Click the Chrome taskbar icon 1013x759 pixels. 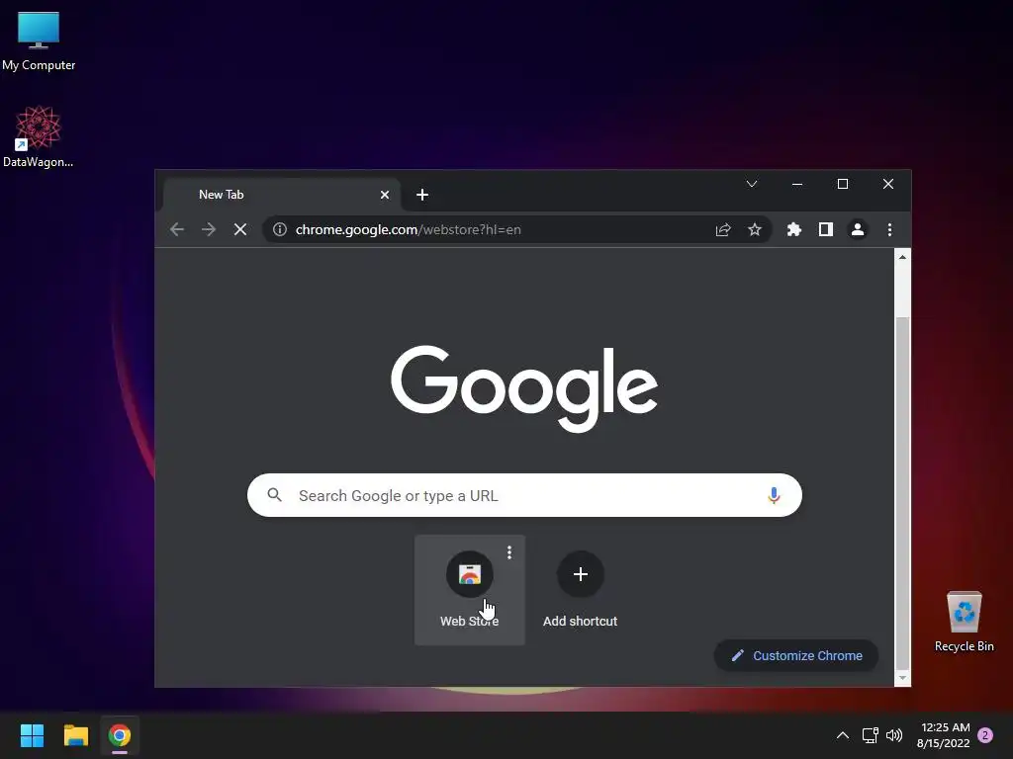[120, 735]
